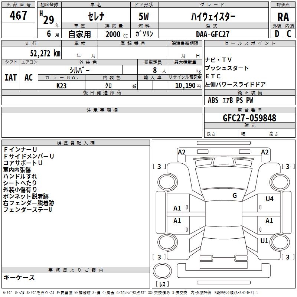Click the rear-right tire circle on diagram
297x297 pixels.
(x=280, y=242)
